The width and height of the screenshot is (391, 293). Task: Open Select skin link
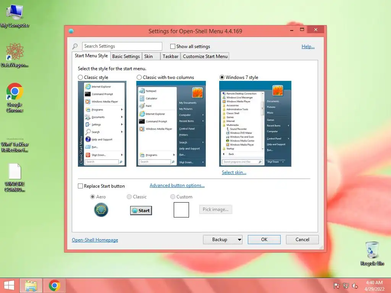point(234,172)
